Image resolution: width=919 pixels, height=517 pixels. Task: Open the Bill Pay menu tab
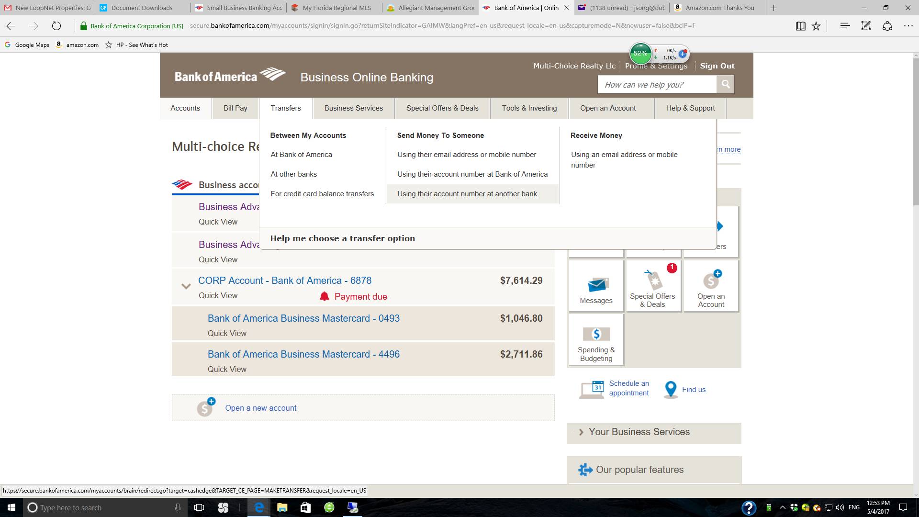tap(235, 108)
